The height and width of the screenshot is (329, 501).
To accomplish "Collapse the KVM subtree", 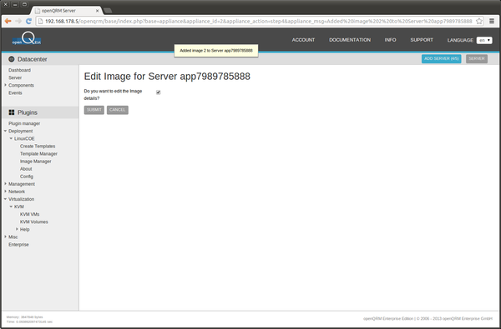I will point(11,207).
